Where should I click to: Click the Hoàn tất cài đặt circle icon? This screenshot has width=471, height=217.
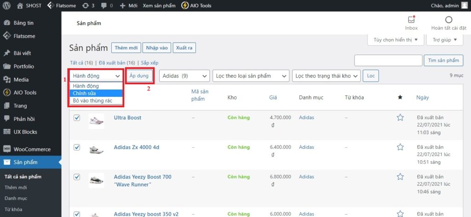click(x=449, y=20)
